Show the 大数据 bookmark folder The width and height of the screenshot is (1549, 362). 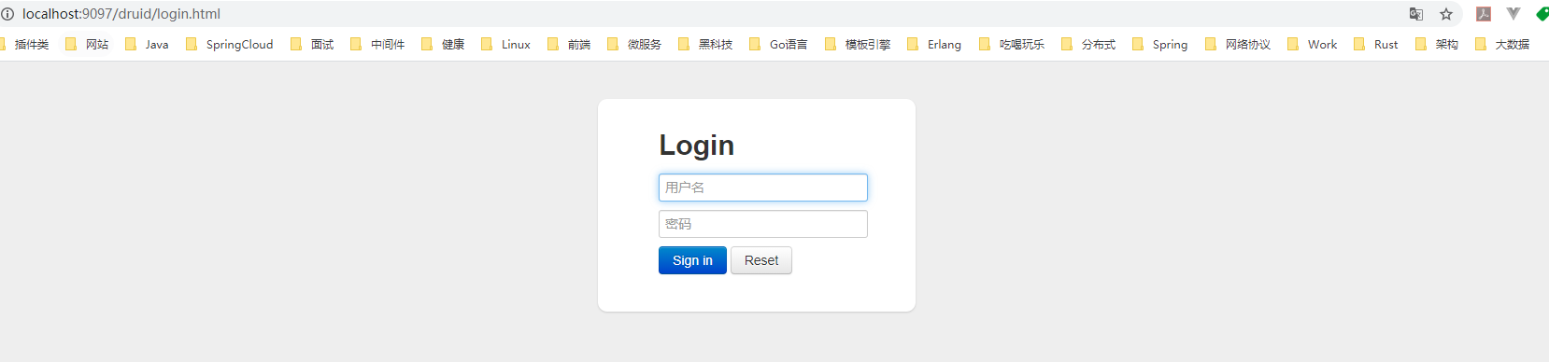(x=1502, y=44)
